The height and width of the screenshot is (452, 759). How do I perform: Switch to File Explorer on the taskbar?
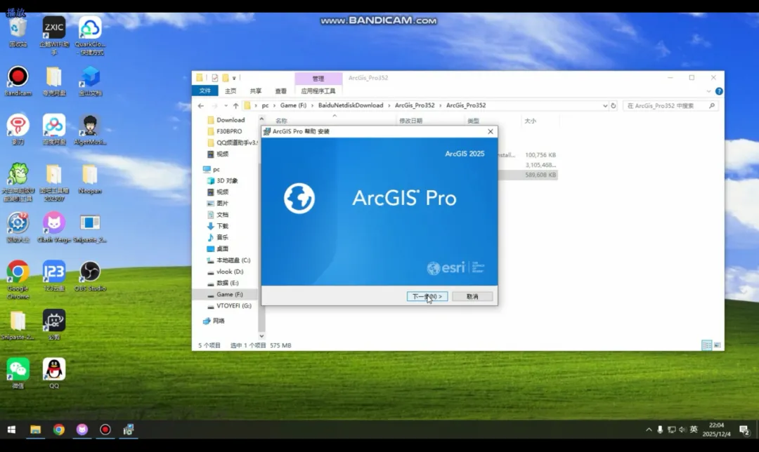click(x=35, y=430)
